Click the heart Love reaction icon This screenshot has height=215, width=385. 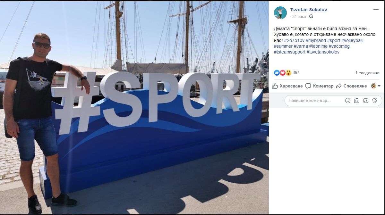(283, 73)
